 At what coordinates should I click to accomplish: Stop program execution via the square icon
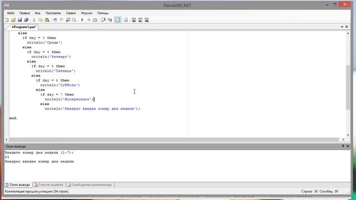tap(89, 20)
